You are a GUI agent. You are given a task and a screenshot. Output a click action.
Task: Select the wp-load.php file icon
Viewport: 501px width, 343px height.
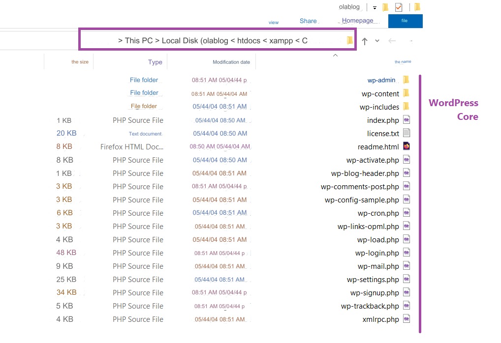[407, 239]
